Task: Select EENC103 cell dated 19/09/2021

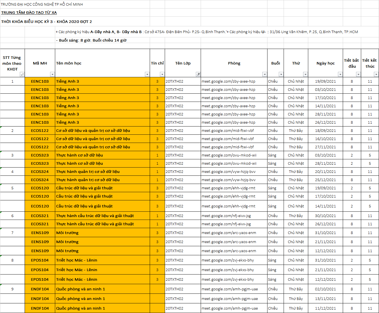Action: coord(40,82)
